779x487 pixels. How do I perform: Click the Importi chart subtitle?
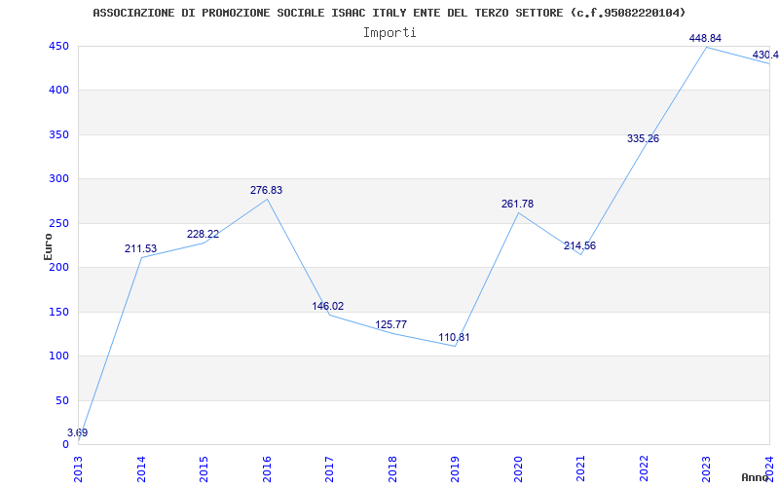pos(389,33)
